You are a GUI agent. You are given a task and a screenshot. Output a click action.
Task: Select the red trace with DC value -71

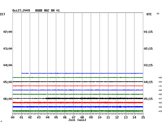pos(78,86)
